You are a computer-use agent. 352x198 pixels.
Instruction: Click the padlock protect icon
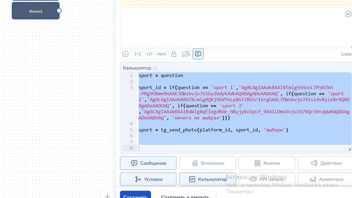[x=174, y=54]
